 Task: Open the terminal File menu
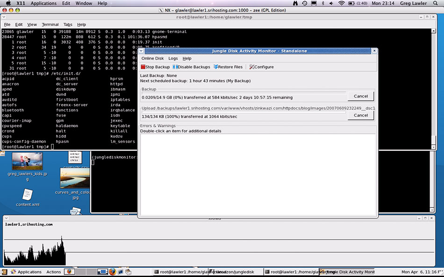click(7, 25)
